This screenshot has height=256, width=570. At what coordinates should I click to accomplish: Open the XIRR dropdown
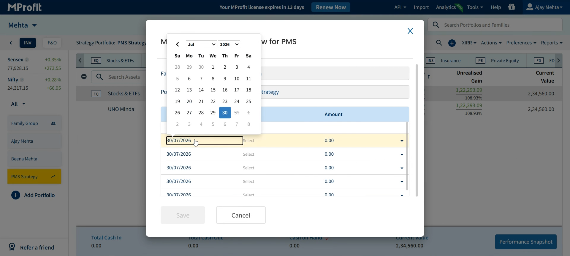coord(469,43)
